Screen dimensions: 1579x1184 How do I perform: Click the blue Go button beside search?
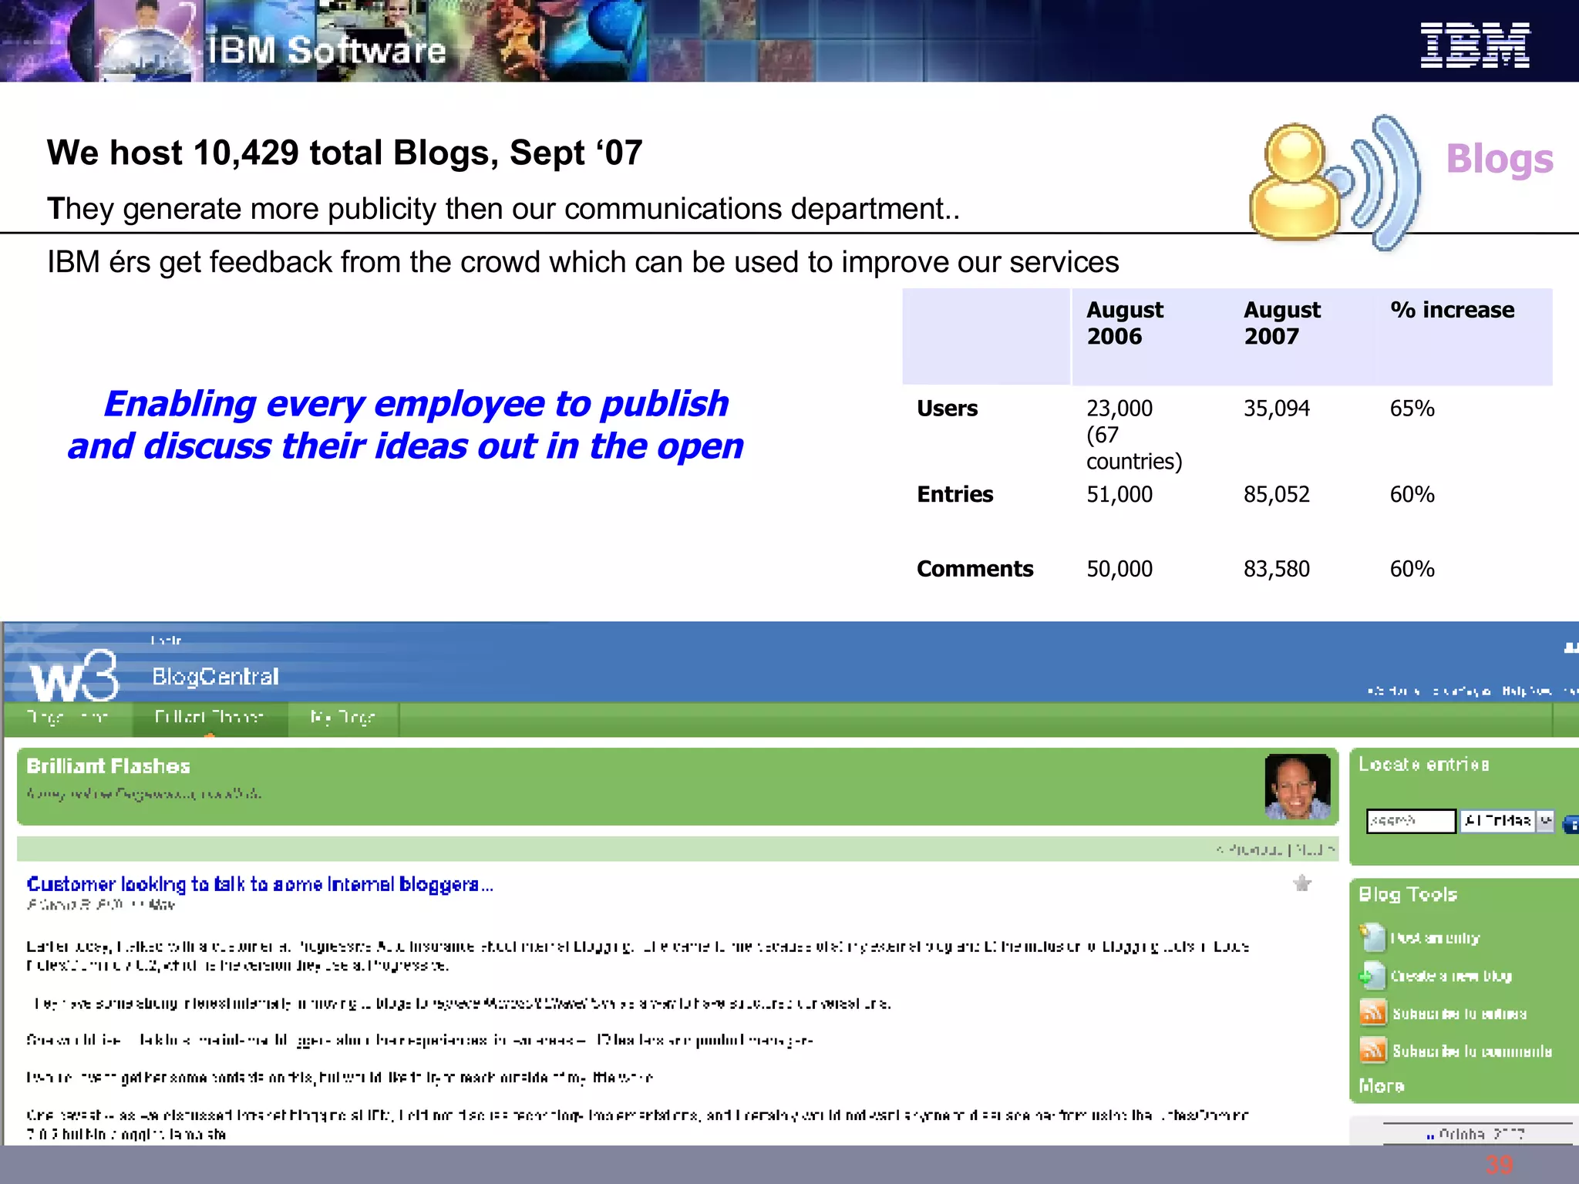tap(1571, 824)
